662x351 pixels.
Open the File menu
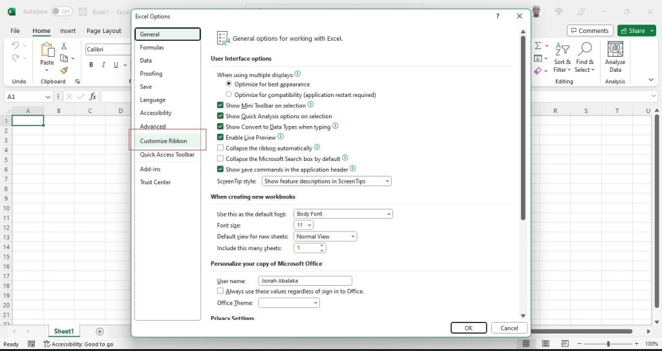pyautogui.click(x=15, y=31)
